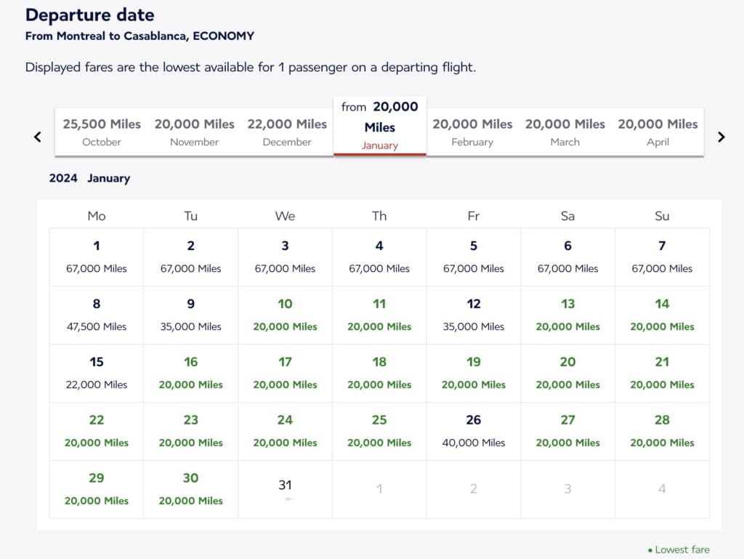Screen dimensions: 744x559
Task: Select Sunday January 7 date cell
Action: pos(662,257)
